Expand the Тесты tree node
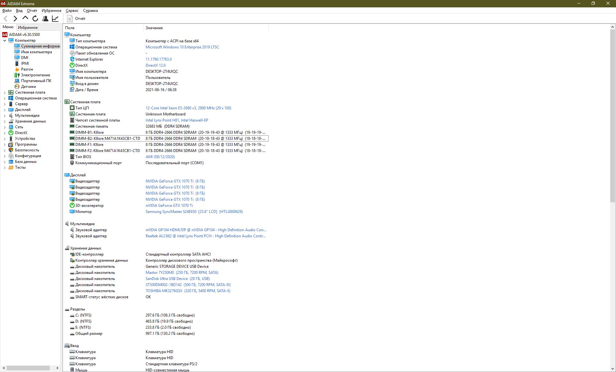616x372 pixels. [4, 167]
